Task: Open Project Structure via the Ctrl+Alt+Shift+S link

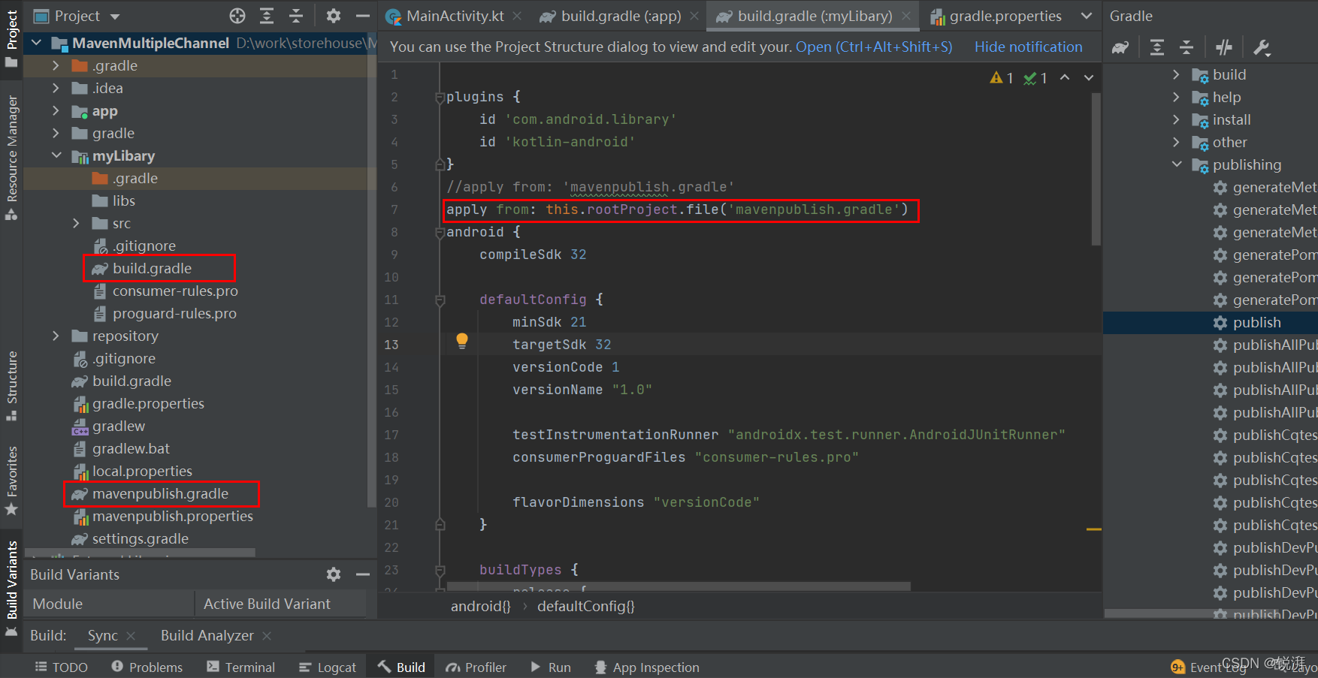Action: (x=874, y=46)
